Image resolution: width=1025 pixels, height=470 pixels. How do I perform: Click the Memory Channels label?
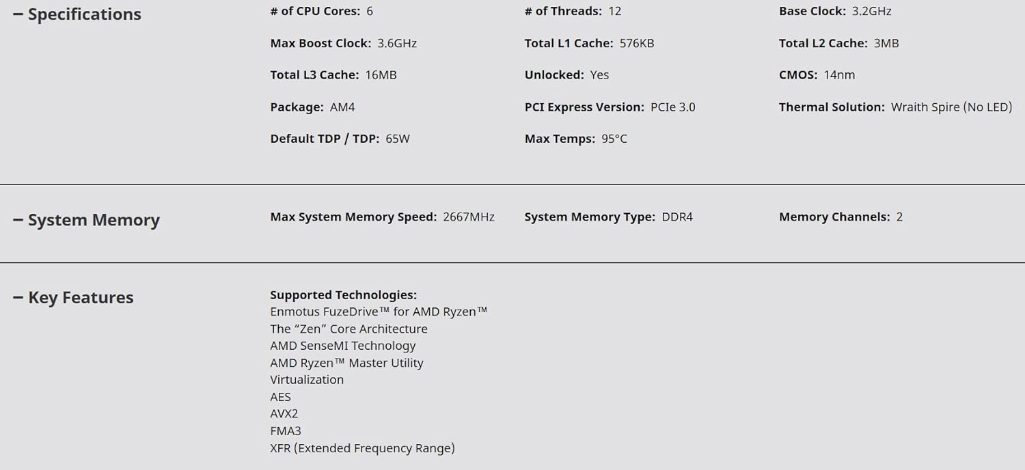pyautogui.click(x=834, y=217)
